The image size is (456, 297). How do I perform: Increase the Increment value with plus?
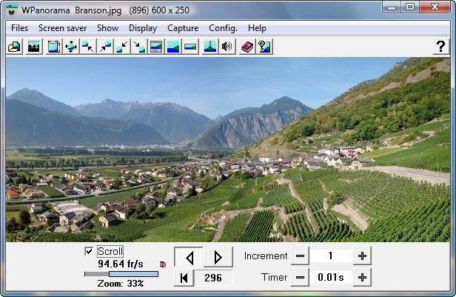coord(362,256)
